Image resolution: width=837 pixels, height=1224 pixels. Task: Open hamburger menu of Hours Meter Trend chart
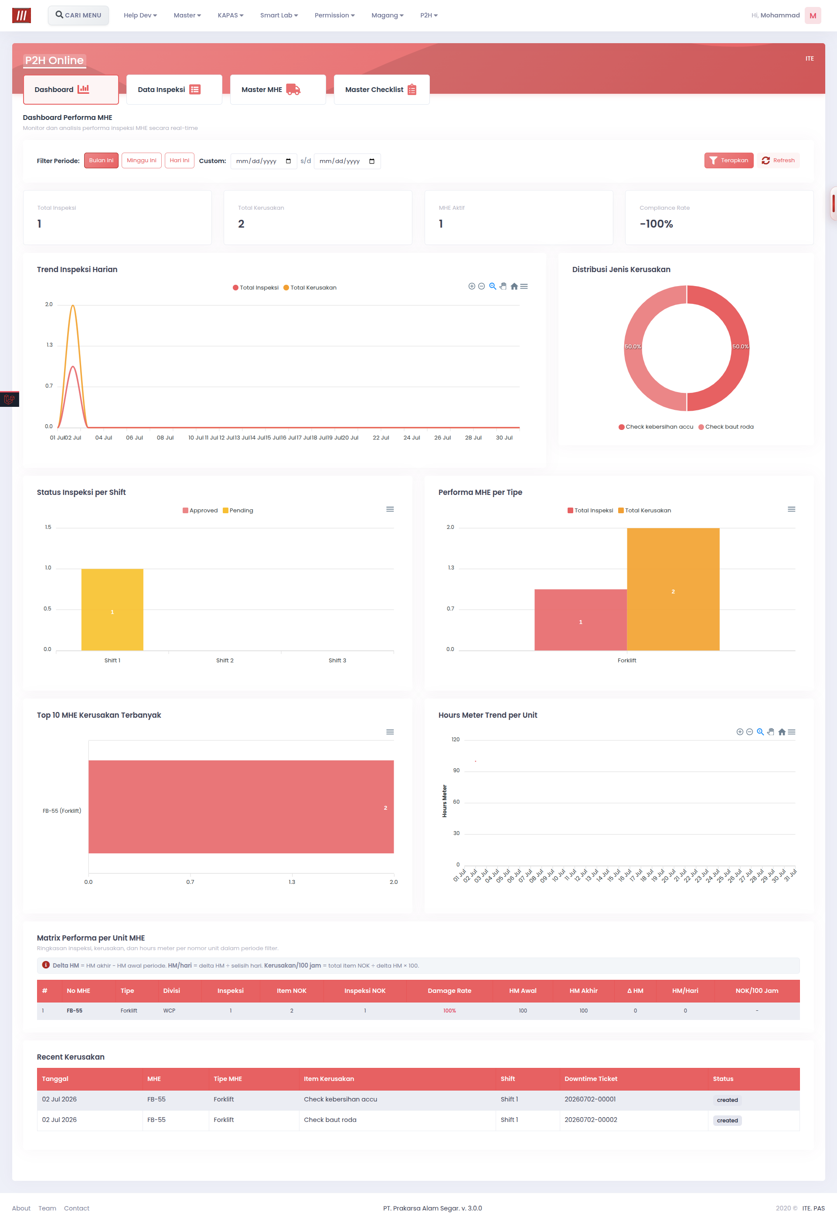click(x=791, y=732)
